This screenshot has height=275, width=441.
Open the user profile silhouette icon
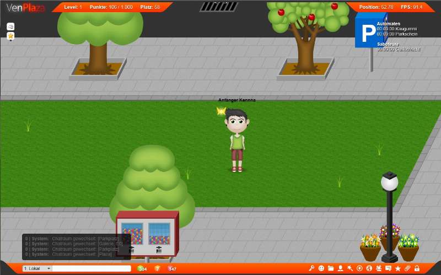[340, 268]
